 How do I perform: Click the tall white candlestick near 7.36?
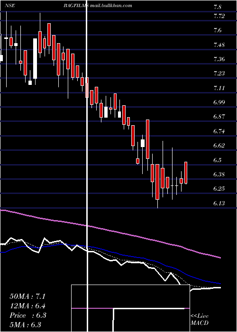click(35, 59)
